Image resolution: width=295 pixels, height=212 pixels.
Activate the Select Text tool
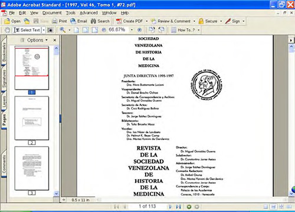27,30
